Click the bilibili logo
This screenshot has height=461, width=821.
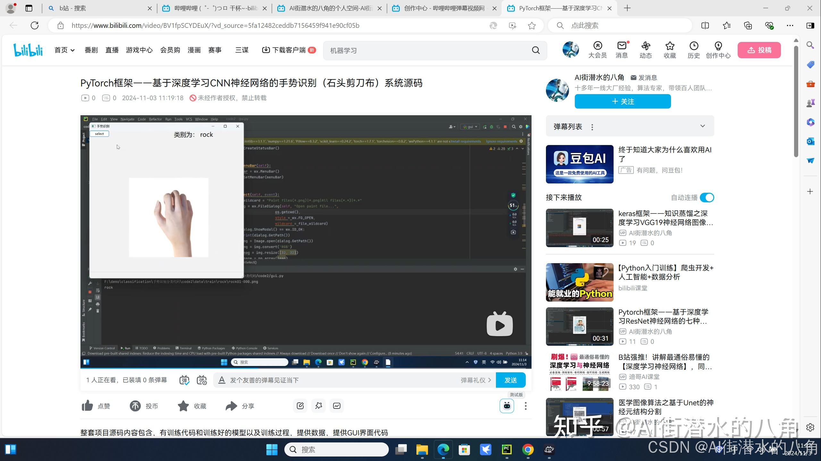[28, 50]
